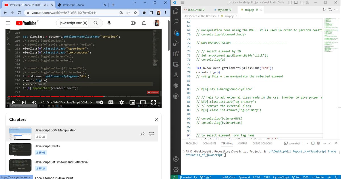
Task: Open Run and Debug view in VS Code
Action: point(176,43)
